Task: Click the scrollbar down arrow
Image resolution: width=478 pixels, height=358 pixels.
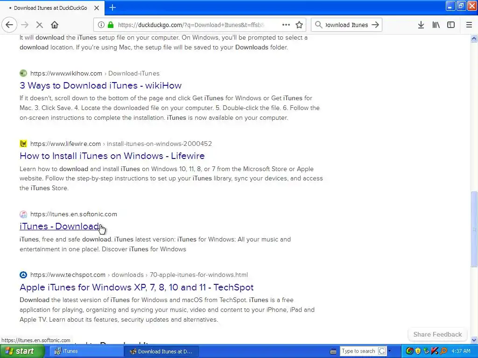Action: tap(474, 340)
